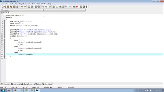Save the current file
This screenshot has width=164, height=92.
pos(8,7)
